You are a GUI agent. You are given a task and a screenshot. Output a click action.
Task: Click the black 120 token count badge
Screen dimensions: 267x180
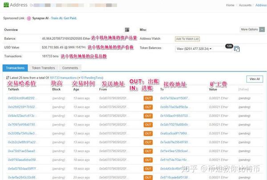(x=229, y=46)
